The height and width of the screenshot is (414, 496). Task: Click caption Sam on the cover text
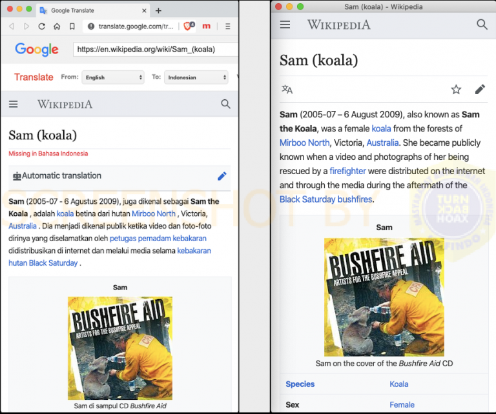click(384, 364)
